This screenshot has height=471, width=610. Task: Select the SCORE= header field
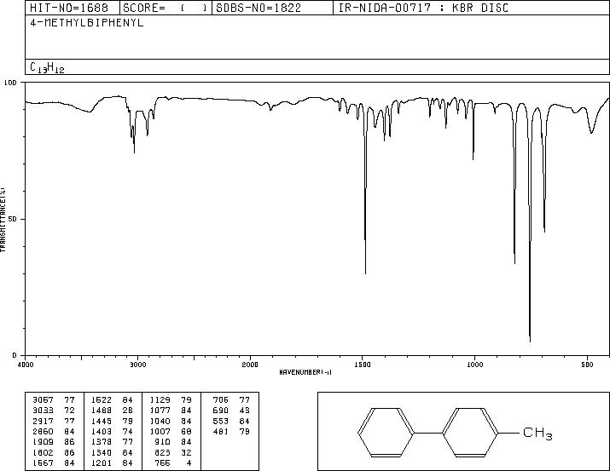[166, 8]
